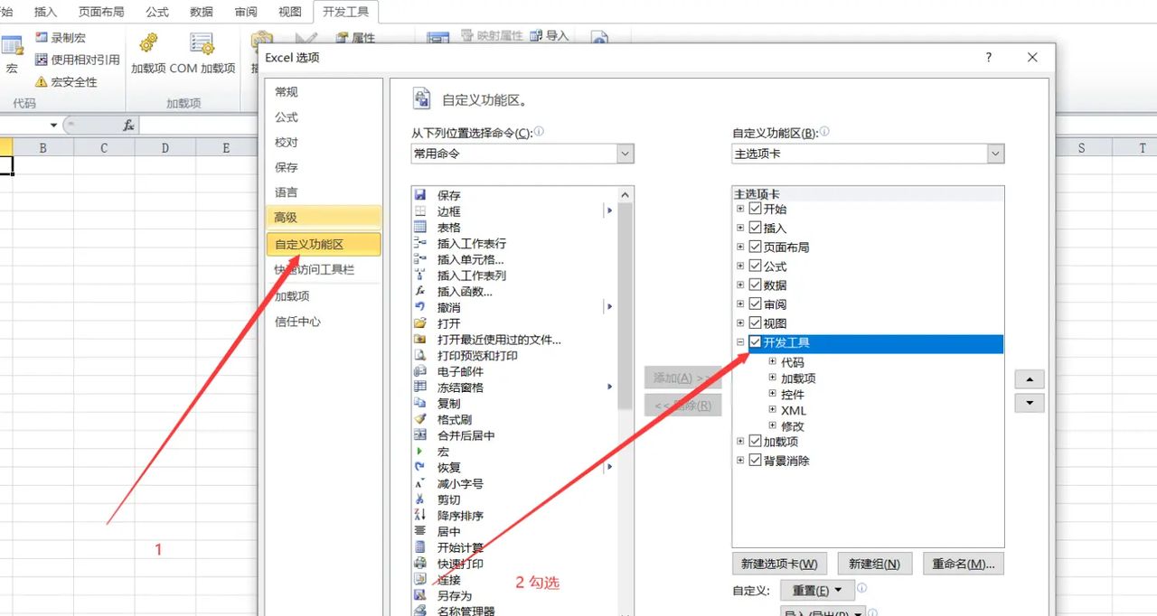Screen dimensions: 1157x616
Task: Expand the XML group node
Action: coord(773,409)
